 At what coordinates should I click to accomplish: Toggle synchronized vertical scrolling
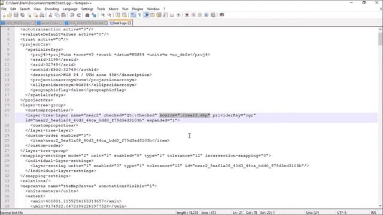[x=118, y=15]
